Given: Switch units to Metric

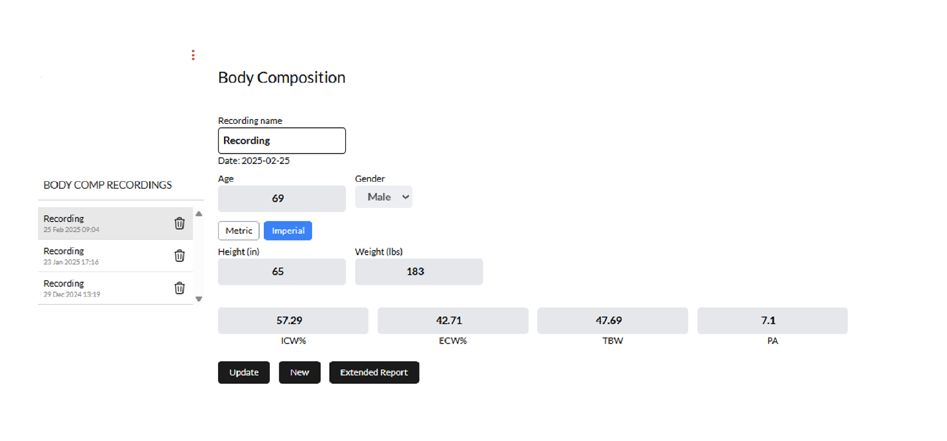Looking at the screenshot, I should tap(238, 231).
